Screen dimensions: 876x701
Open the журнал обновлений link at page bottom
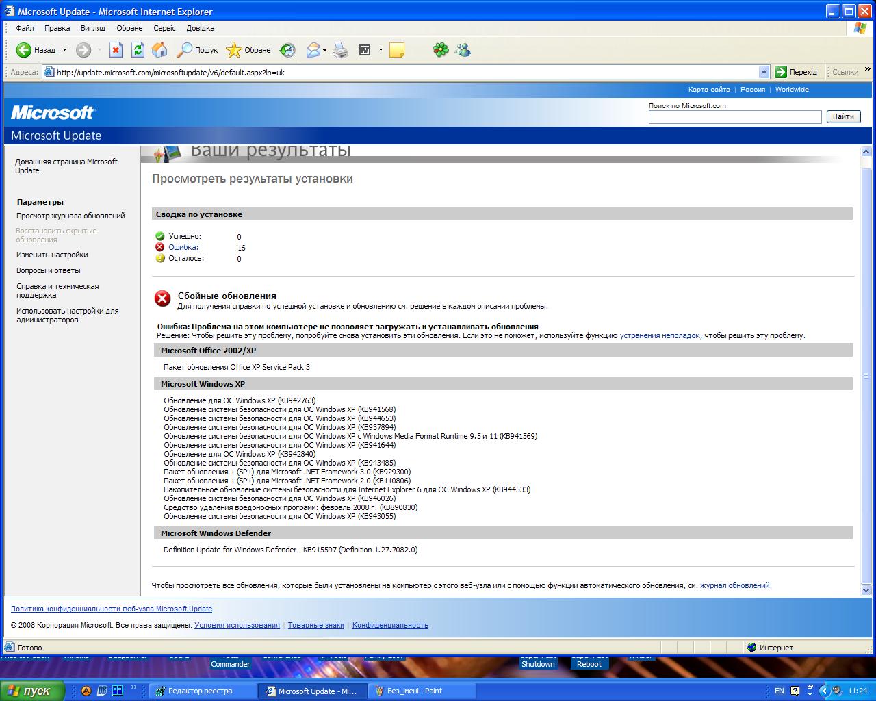click(x=735, y=585)
